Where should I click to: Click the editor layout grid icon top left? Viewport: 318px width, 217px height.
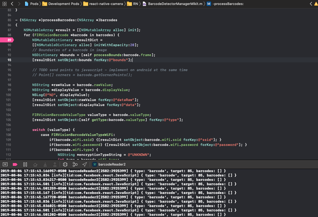pyautogui.click(x=4, y=4)
